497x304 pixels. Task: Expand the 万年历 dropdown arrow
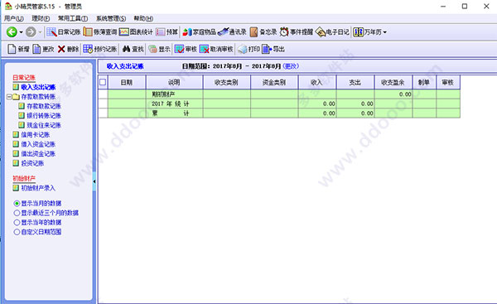(x=385, y=32)
